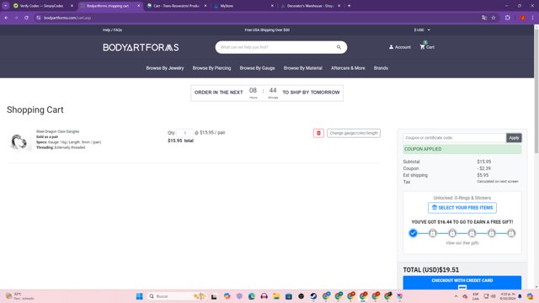Open the USD currency dropdown
The image size is (539, 303).
click(422, 30)
